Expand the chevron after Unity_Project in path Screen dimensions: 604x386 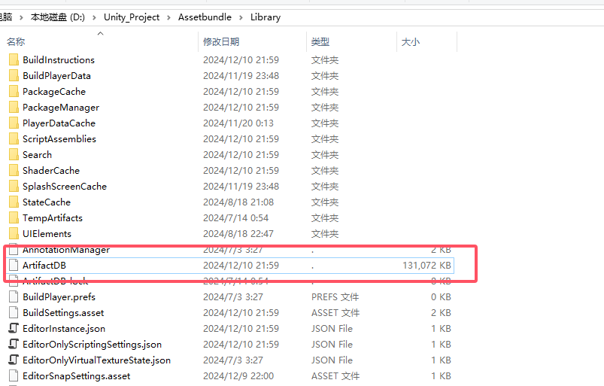click(169, 17)
